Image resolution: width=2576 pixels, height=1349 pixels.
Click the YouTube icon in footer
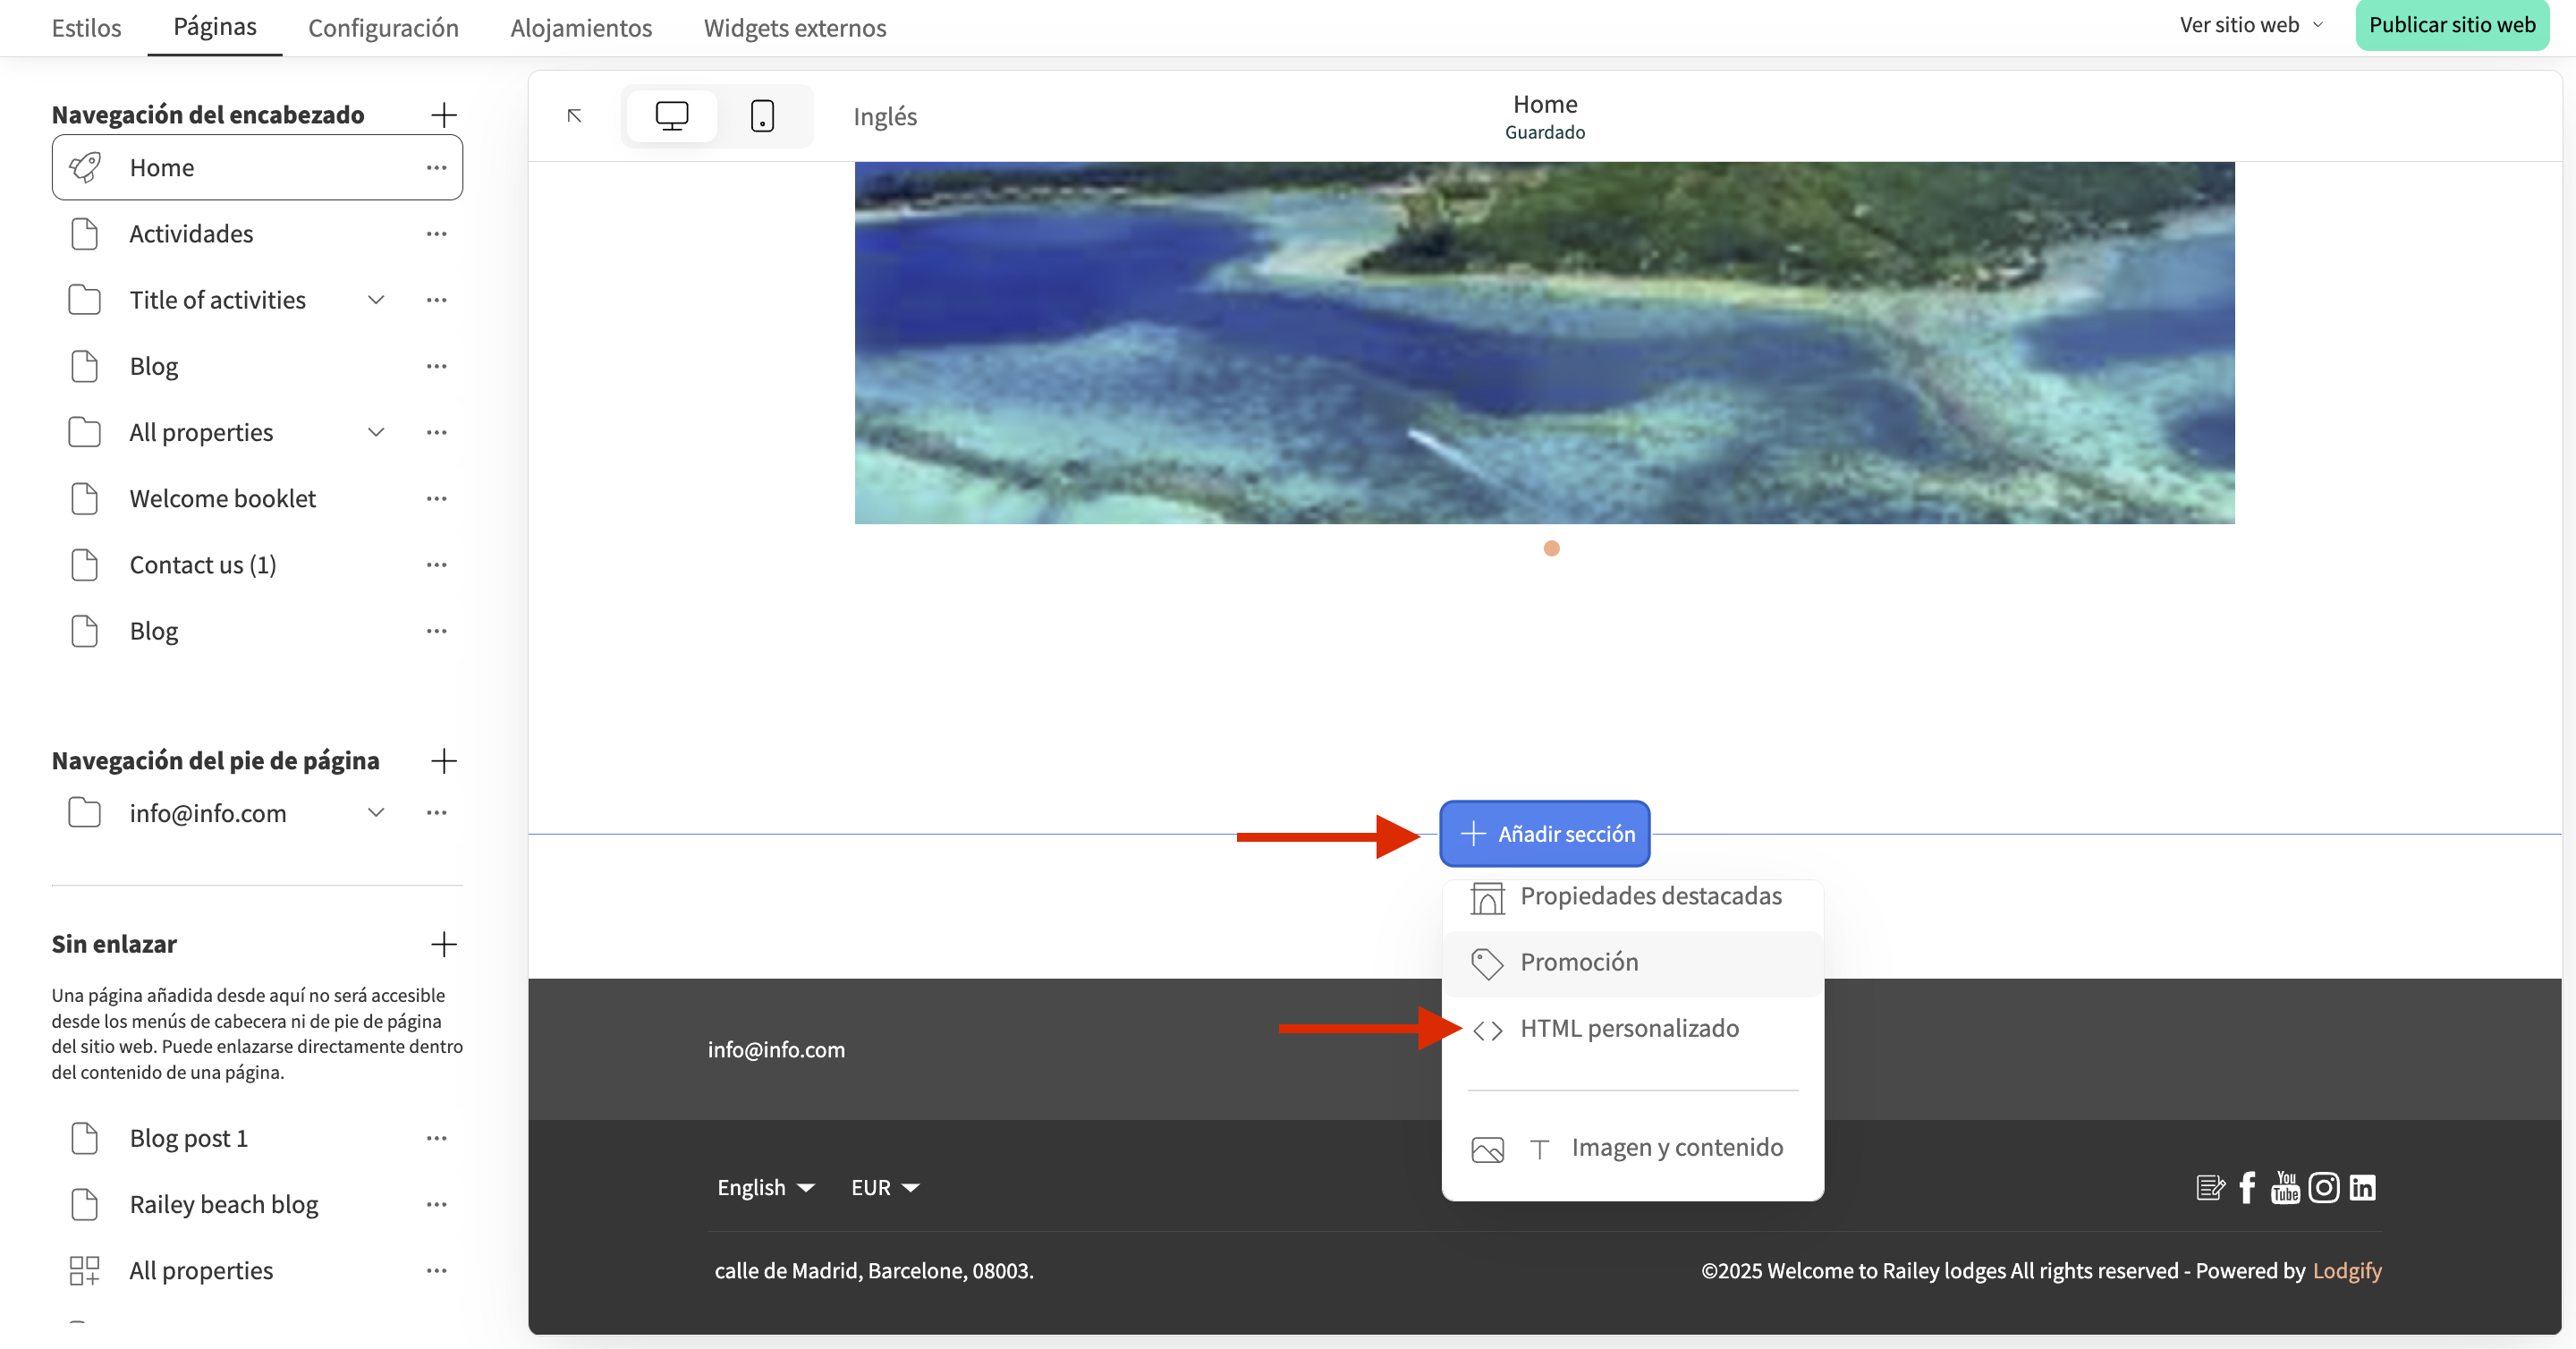(x=2285, y=1187)
